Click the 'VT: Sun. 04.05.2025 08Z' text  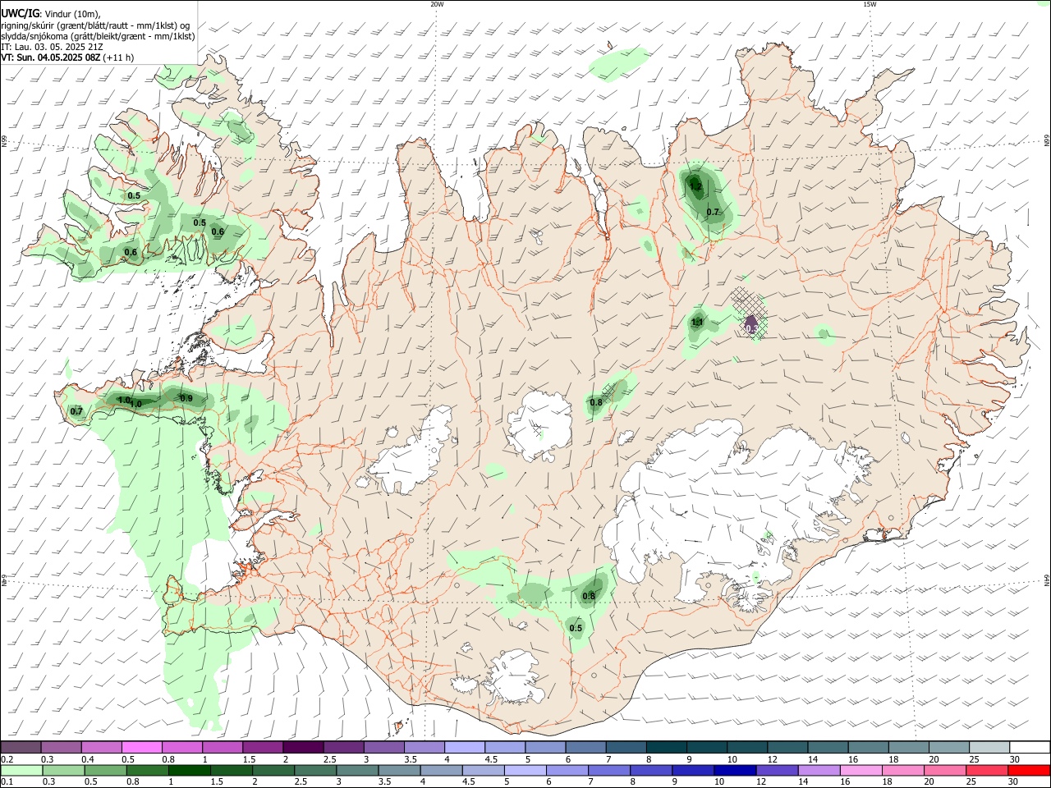pos(51,57)
